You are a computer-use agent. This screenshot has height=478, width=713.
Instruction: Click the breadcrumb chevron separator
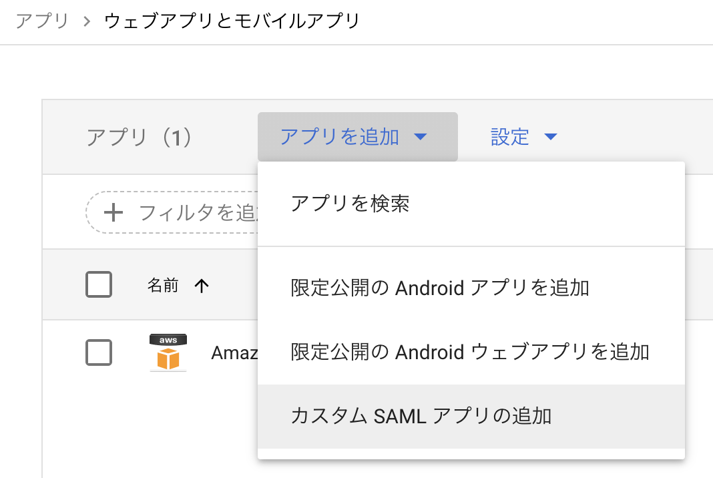pos(86,21)
